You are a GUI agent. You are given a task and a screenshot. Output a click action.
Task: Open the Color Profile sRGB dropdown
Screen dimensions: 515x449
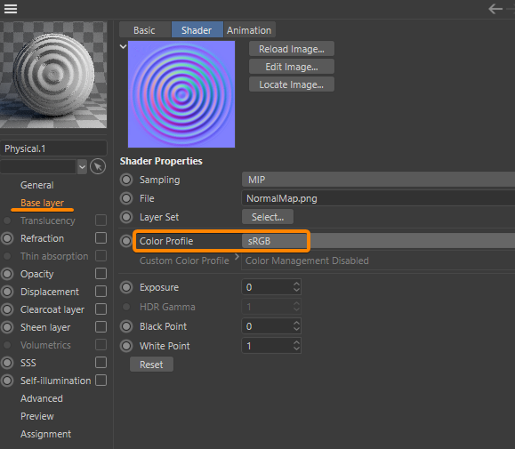tap(378, 241)
